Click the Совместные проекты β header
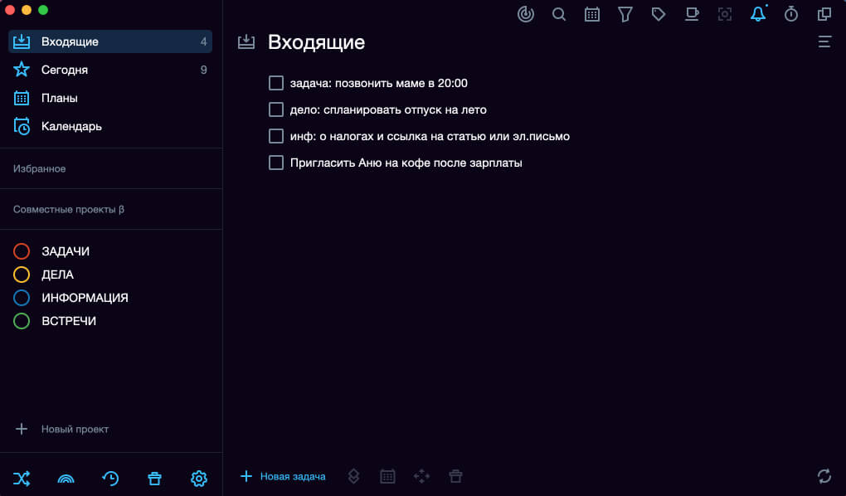Screen dimensions: 846x496 pyautogui.click(x=69, y=209)
